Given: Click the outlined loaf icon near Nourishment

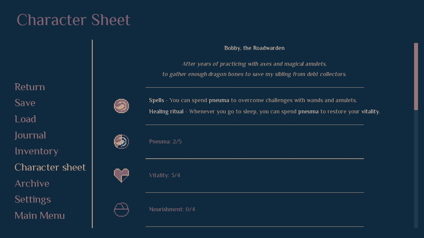Looking at the screenshot, I should 121,209.
